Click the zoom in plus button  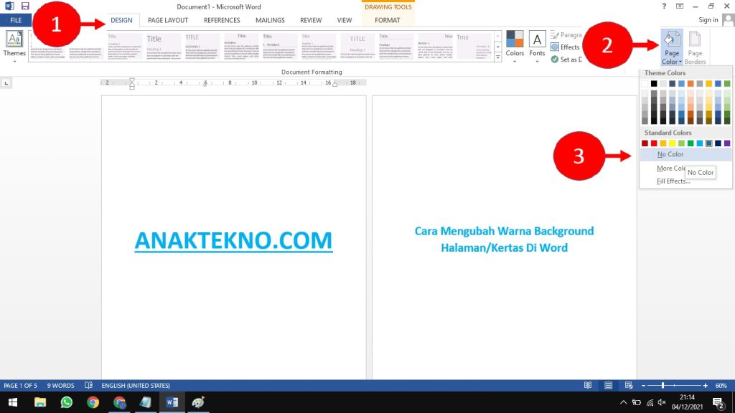705,385
